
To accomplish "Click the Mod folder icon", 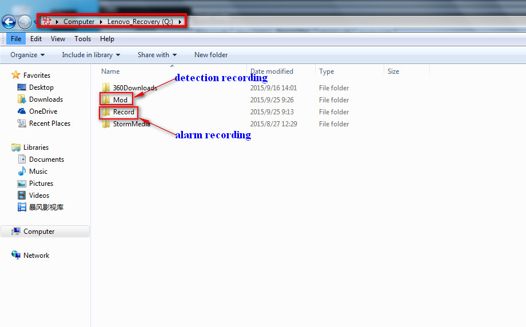I will tap(106, 99).
